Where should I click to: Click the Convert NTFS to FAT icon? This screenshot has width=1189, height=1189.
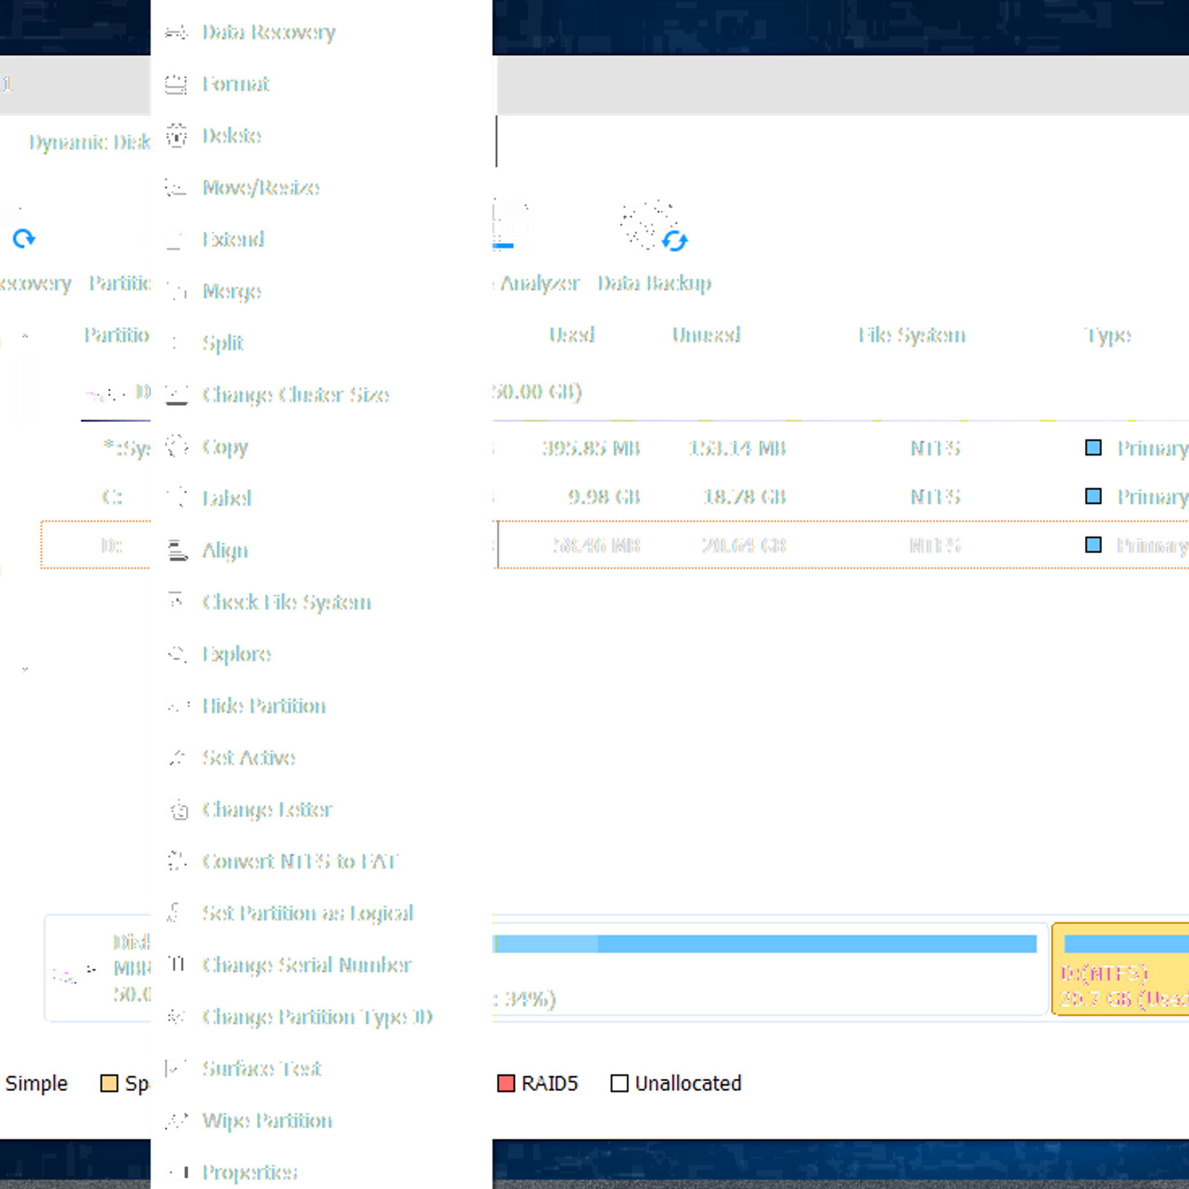pyautogui.click(x=176, y=861)
